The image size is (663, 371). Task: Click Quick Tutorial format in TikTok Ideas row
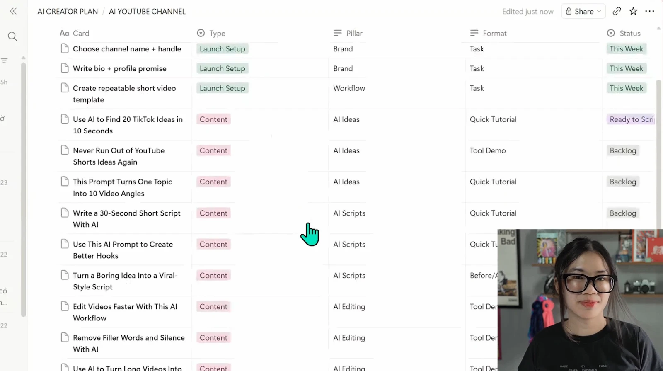[493, 119]
